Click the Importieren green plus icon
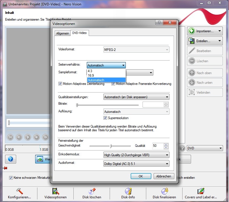This screenshot has width=229, height=202. (192, 31)
